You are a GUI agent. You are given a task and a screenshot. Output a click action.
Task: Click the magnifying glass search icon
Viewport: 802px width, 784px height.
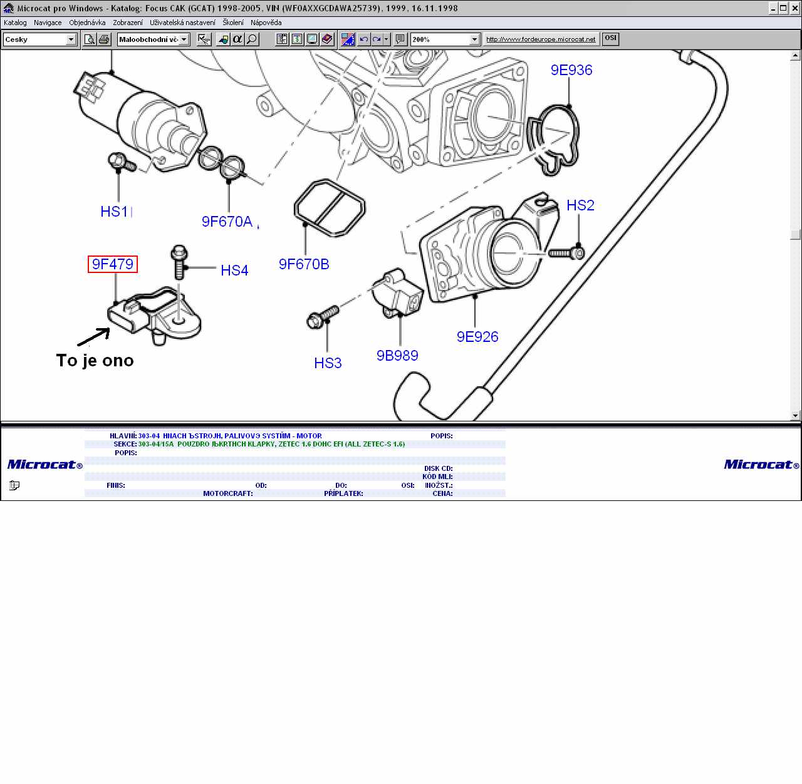(252, 39)
